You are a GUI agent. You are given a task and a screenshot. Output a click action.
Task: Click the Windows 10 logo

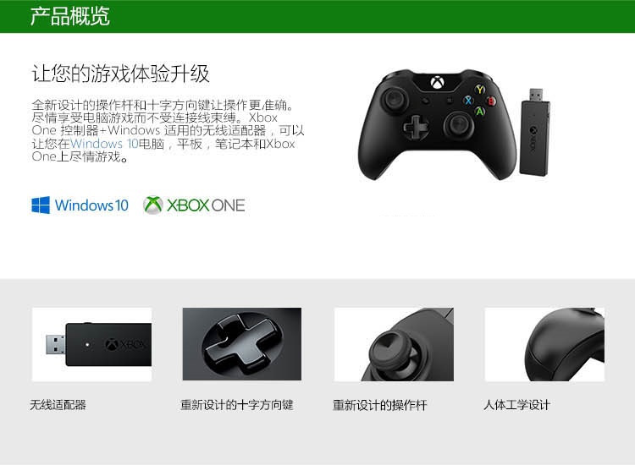tap(80, 205)
